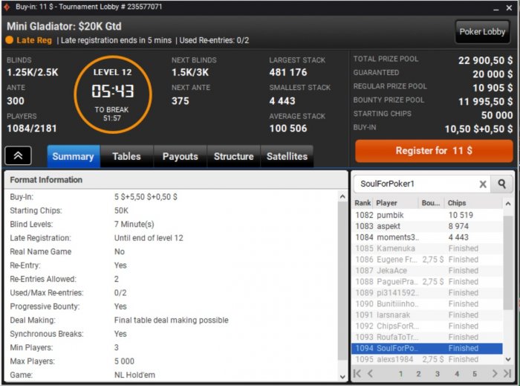Click the partypoker diamond logo icon
This screenshot has height=386, width=520.
pyautogui.click(x=7, y=7)
